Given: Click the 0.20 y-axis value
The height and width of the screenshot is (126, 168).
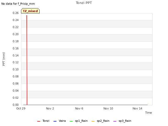Looking at the screenshot, I should 15,34.
